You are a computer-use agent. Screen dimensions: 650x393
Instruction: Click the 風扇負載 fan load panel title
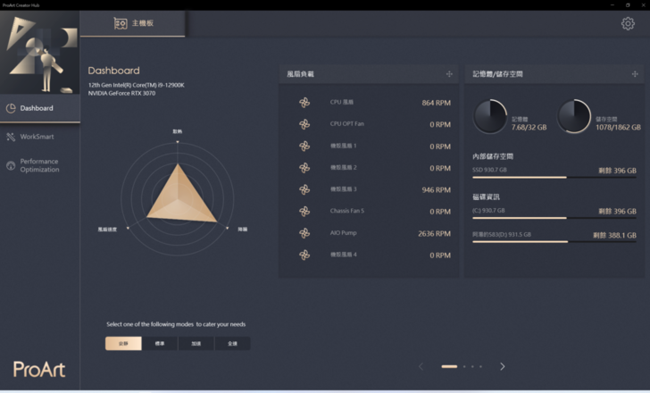[301, 74]
